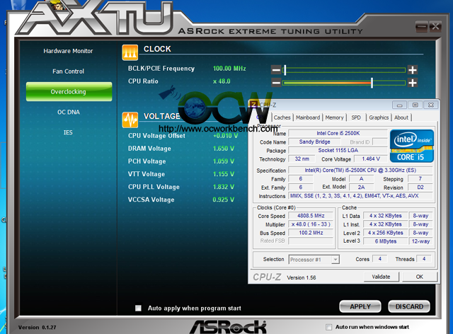
Task: Switch to Memory tab in CPU-Z
Action: [334, 117]
